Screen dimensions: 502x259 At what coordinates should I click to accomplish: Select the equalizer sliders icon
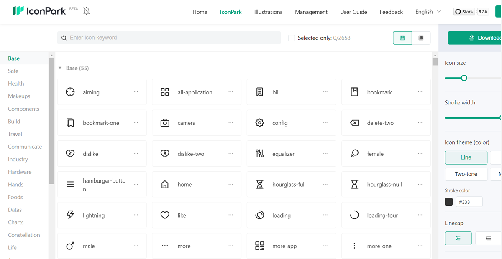click(x=260, y=154)
